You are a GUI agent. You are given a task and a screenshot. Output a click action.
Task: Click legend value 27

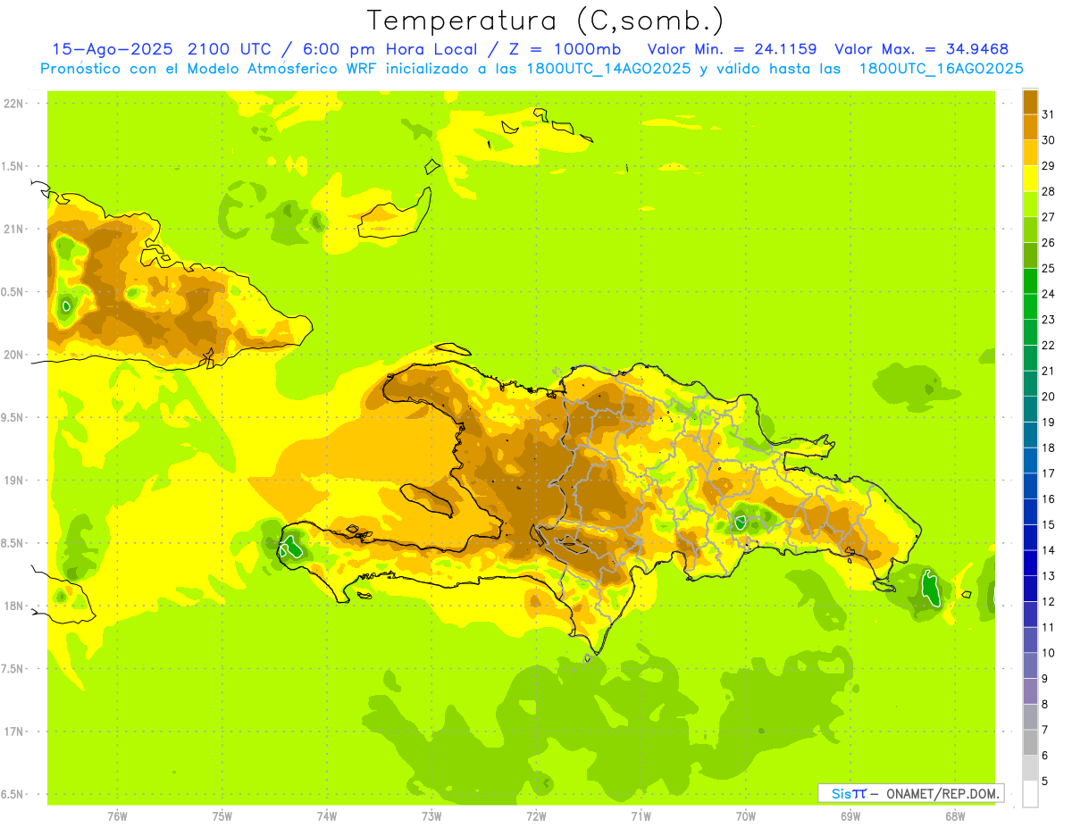coord(1048,217)
